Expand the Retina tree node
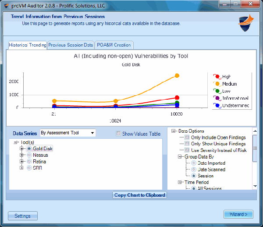263x227 pixels. coord(21,161)
